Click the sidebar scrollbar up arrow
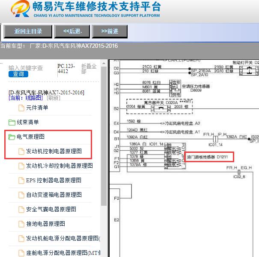Screen dimensions: 259x257 [x=104, y=64]
